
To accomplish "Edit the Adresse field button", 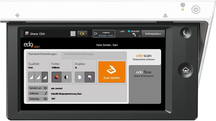I will (x=38, y=93).
